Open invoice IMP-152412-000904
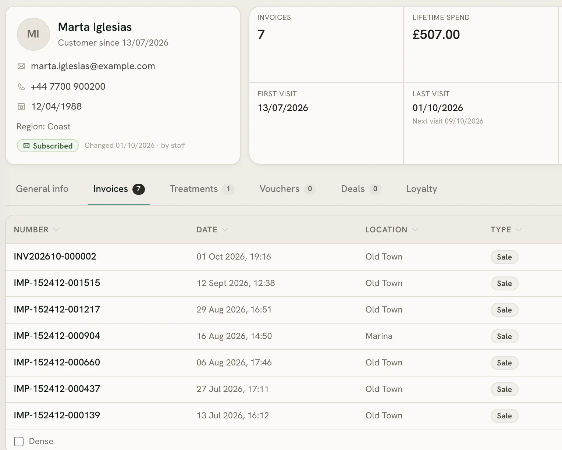Viewport: 562px width, 450px height. pyautogui.click(x=57, y=336)
